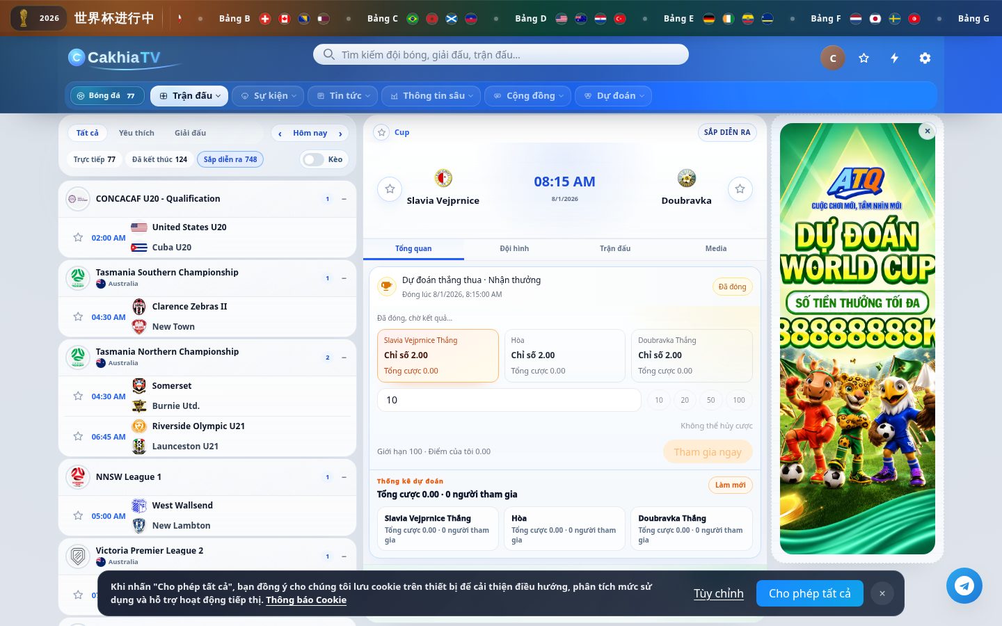Select the Giải đấu list tab
The height and width of the screenshot is (626, 1002).
coord(190,133)
